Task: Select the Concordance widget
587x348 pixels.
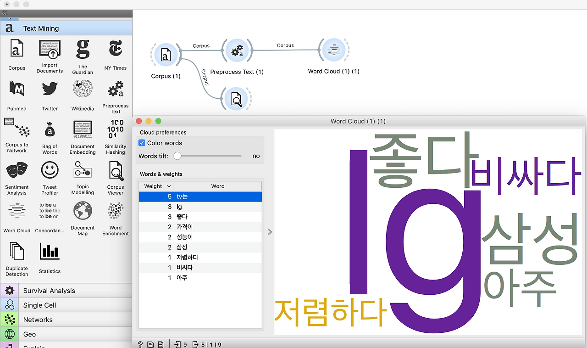Action: (x=50, y=218)
